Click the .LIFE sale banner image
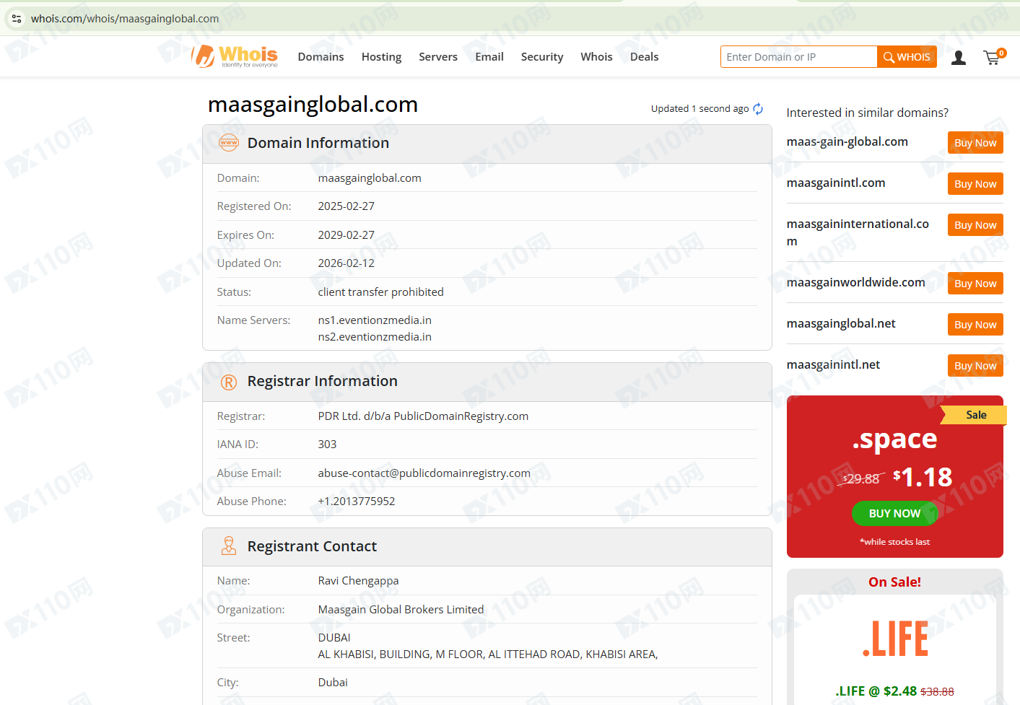This screenshot has height=705, width=1020. (x=894, y=639)
